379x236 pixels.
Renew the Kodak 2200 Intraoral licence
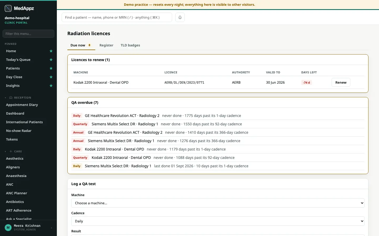pyautogui.click(x=341, y=82)
